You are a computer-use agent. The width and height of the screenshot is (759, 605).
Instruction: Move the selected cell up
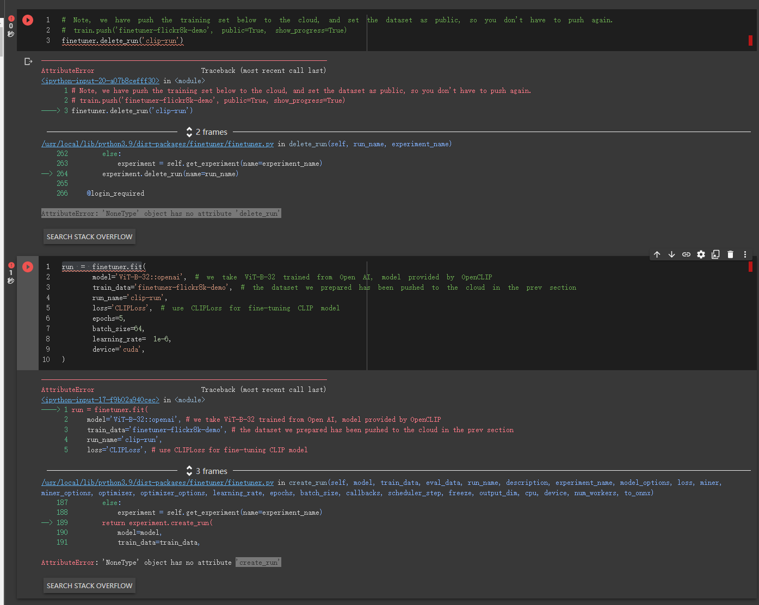657,254
